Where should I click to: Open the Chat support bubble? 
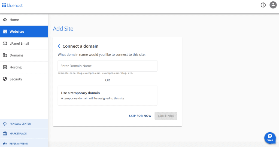click(270, 138)
